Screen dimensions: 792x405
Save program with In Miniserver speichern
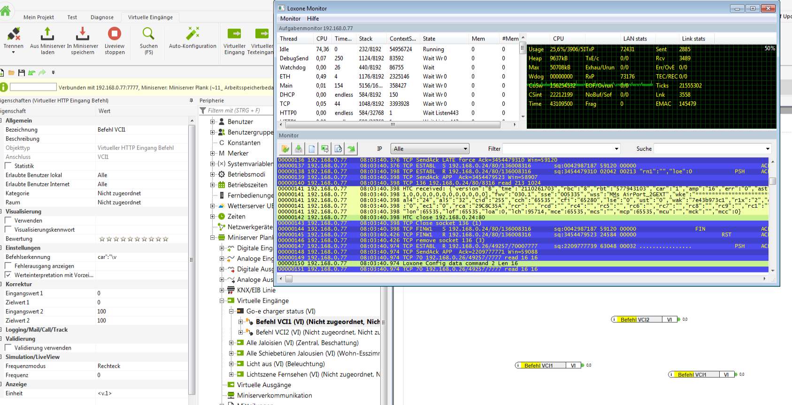pyautogui.click(x=83, y=34)
